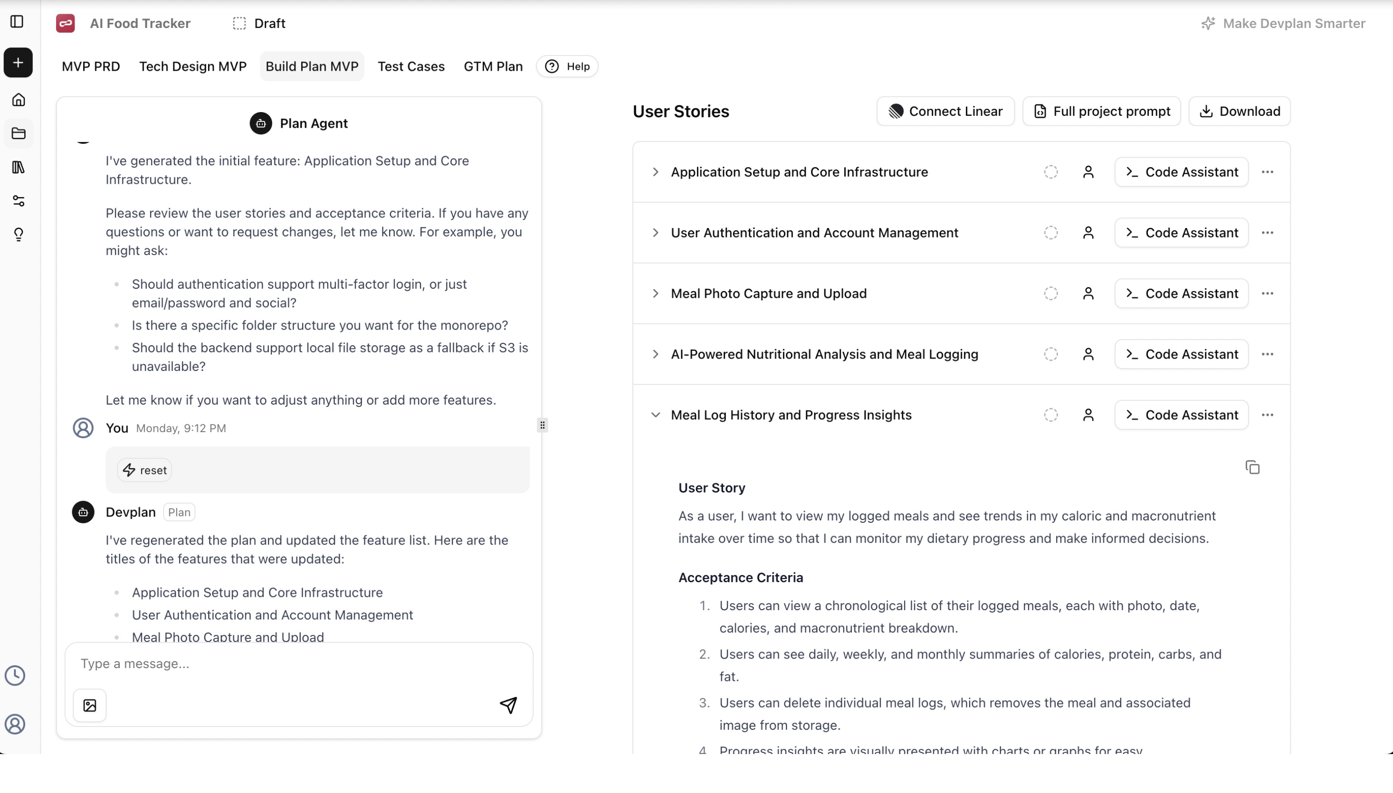This screenshot has height=793, width=1393.
Task: Assign user on Meal Photo Capture story
Action: tap(1088, 293)
